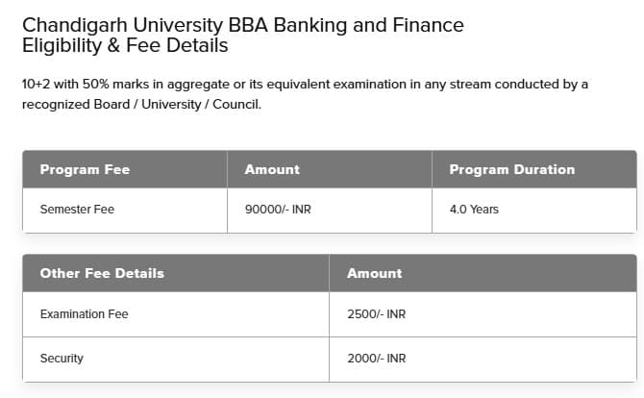Click the '2000/- INR' security amount

click(376, 358)
